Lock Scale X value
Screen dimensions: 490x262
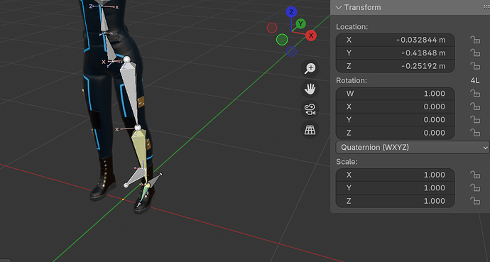[x=475, y=175]
